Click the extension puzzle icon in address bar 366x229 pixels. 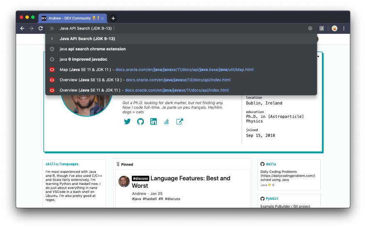coord(52,28)
